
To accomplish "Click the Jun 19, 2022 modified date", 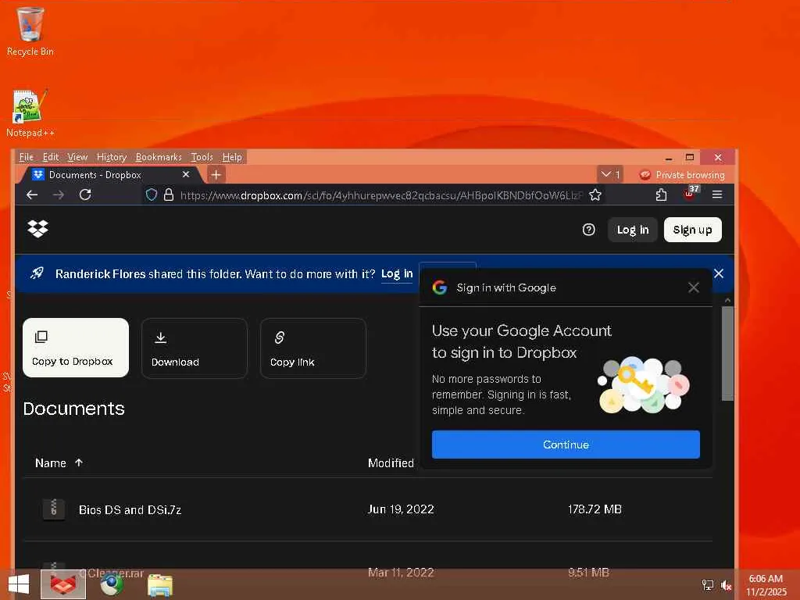I will click(401, 509).
